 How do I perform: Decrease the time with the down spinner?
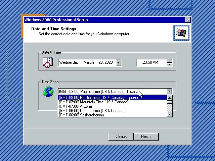click(169, 64)
